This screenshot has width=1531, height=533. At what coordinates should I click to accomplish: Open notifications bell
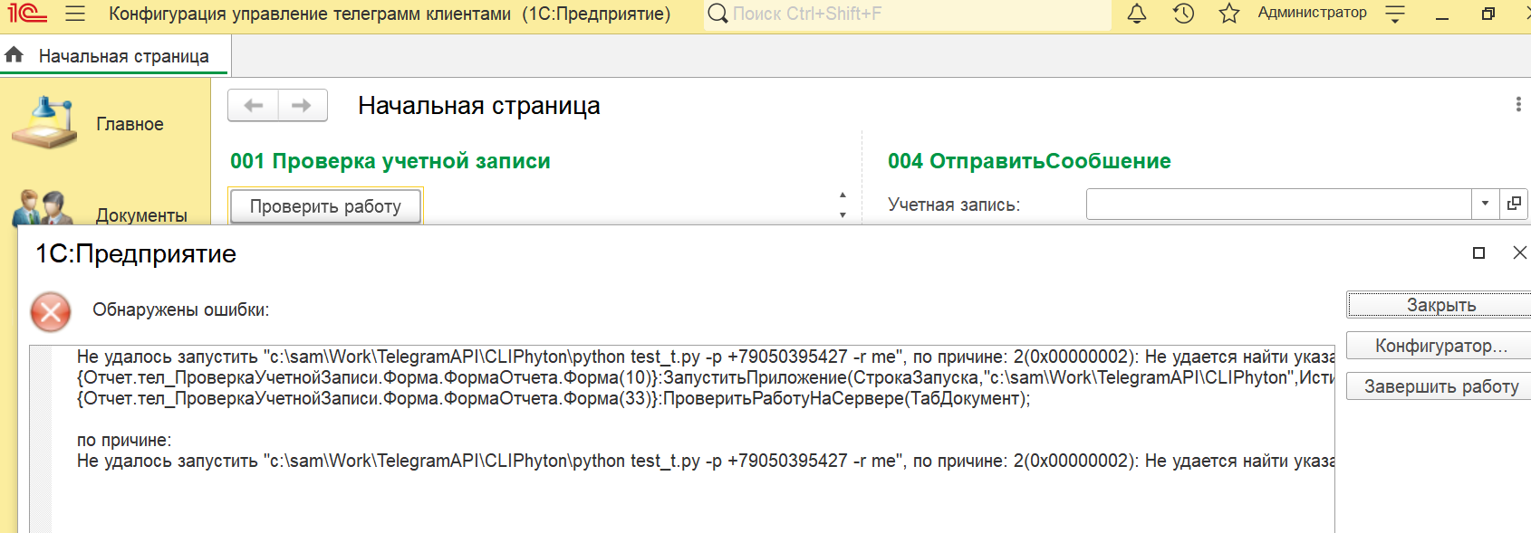1137,14
